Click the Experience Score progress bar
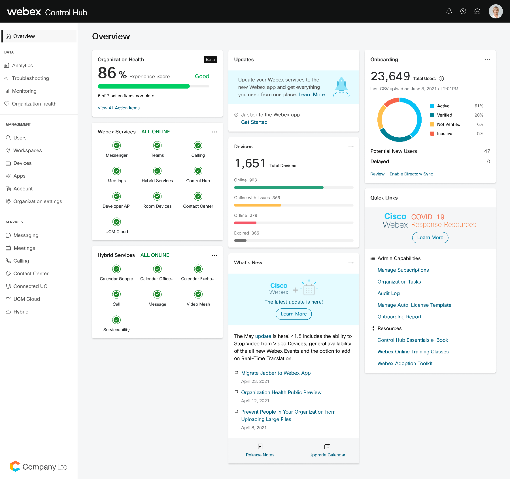Screen dimensions: 510x479 click(x=153, y=86)
